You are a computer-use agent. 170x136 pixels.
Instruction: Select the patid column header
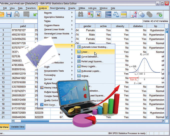pos(23,26)
